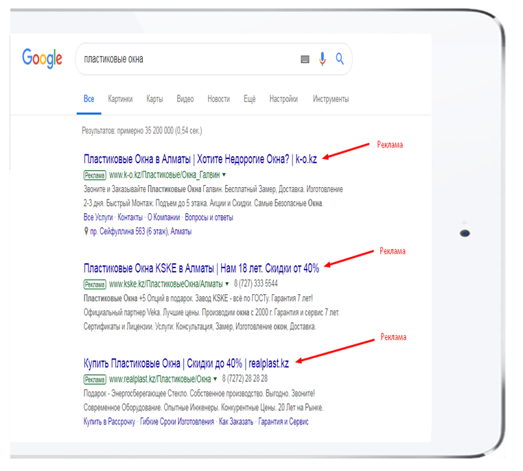Open 'Купить Пластиковые Окна' realplast.kz result
Image resolution: width=523 pixels, height=471 pixels.
coord(186,363)
